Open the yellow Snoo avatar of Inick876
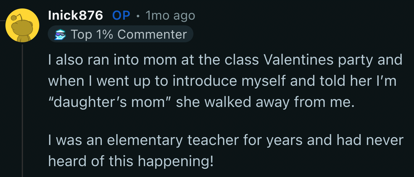414x177 pixels. pos(22,25)
